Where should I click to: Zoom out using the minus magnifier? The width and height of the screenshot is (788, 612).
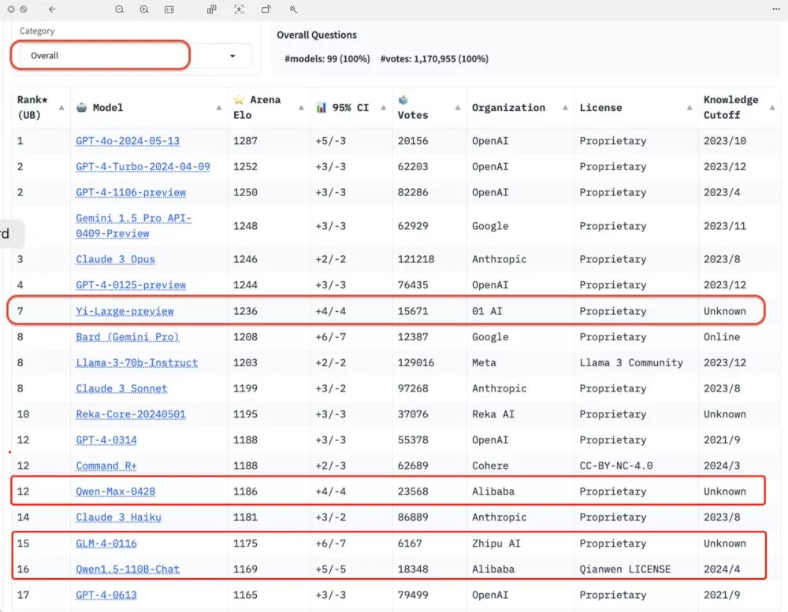tap(120, 9)
